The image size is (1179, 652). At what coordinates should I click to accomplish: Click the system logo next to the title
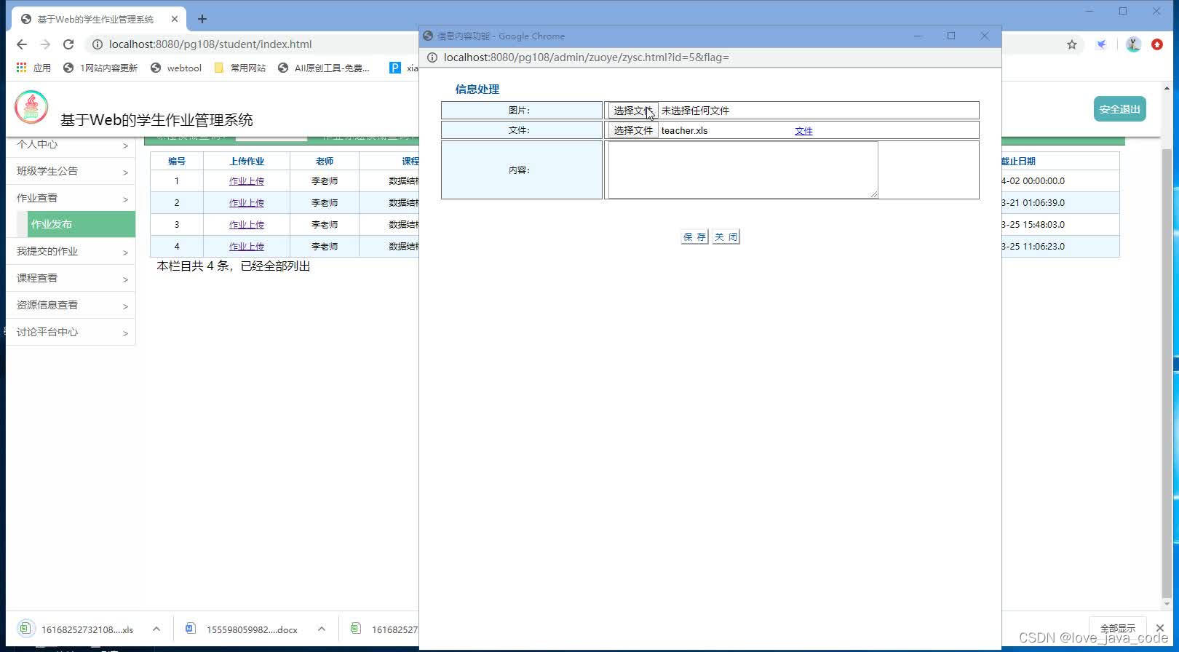tap(31, 108)
